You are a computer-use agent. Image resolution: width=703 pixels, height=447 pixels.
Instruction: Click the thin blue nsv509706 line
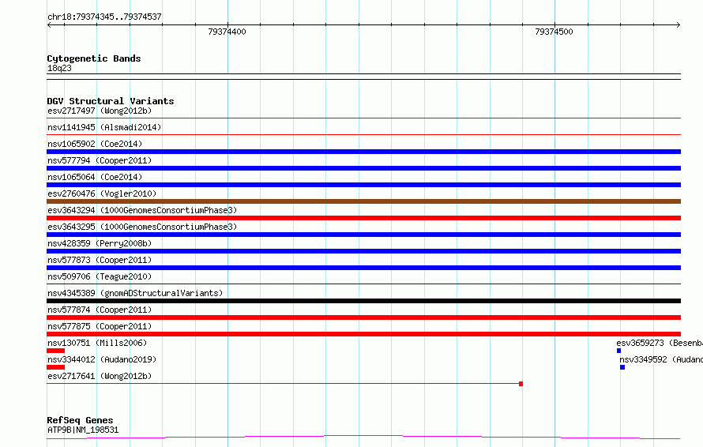(x=363, y=284)
